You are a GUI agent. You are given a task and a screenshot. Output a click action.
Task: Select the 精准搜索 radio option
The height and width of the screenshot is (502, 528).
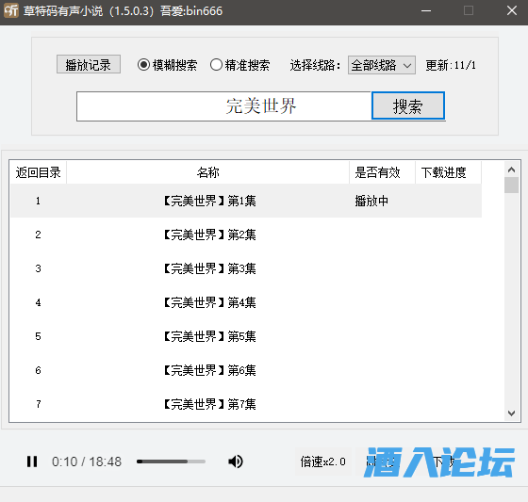pyautogui.click(x=239, y=65)
